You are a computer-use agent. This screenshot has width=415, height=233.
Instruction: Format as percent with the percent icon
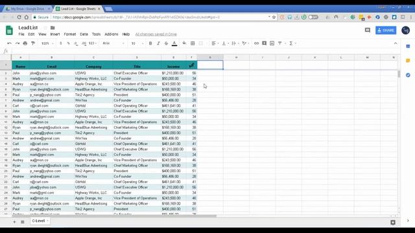(68, 43)
